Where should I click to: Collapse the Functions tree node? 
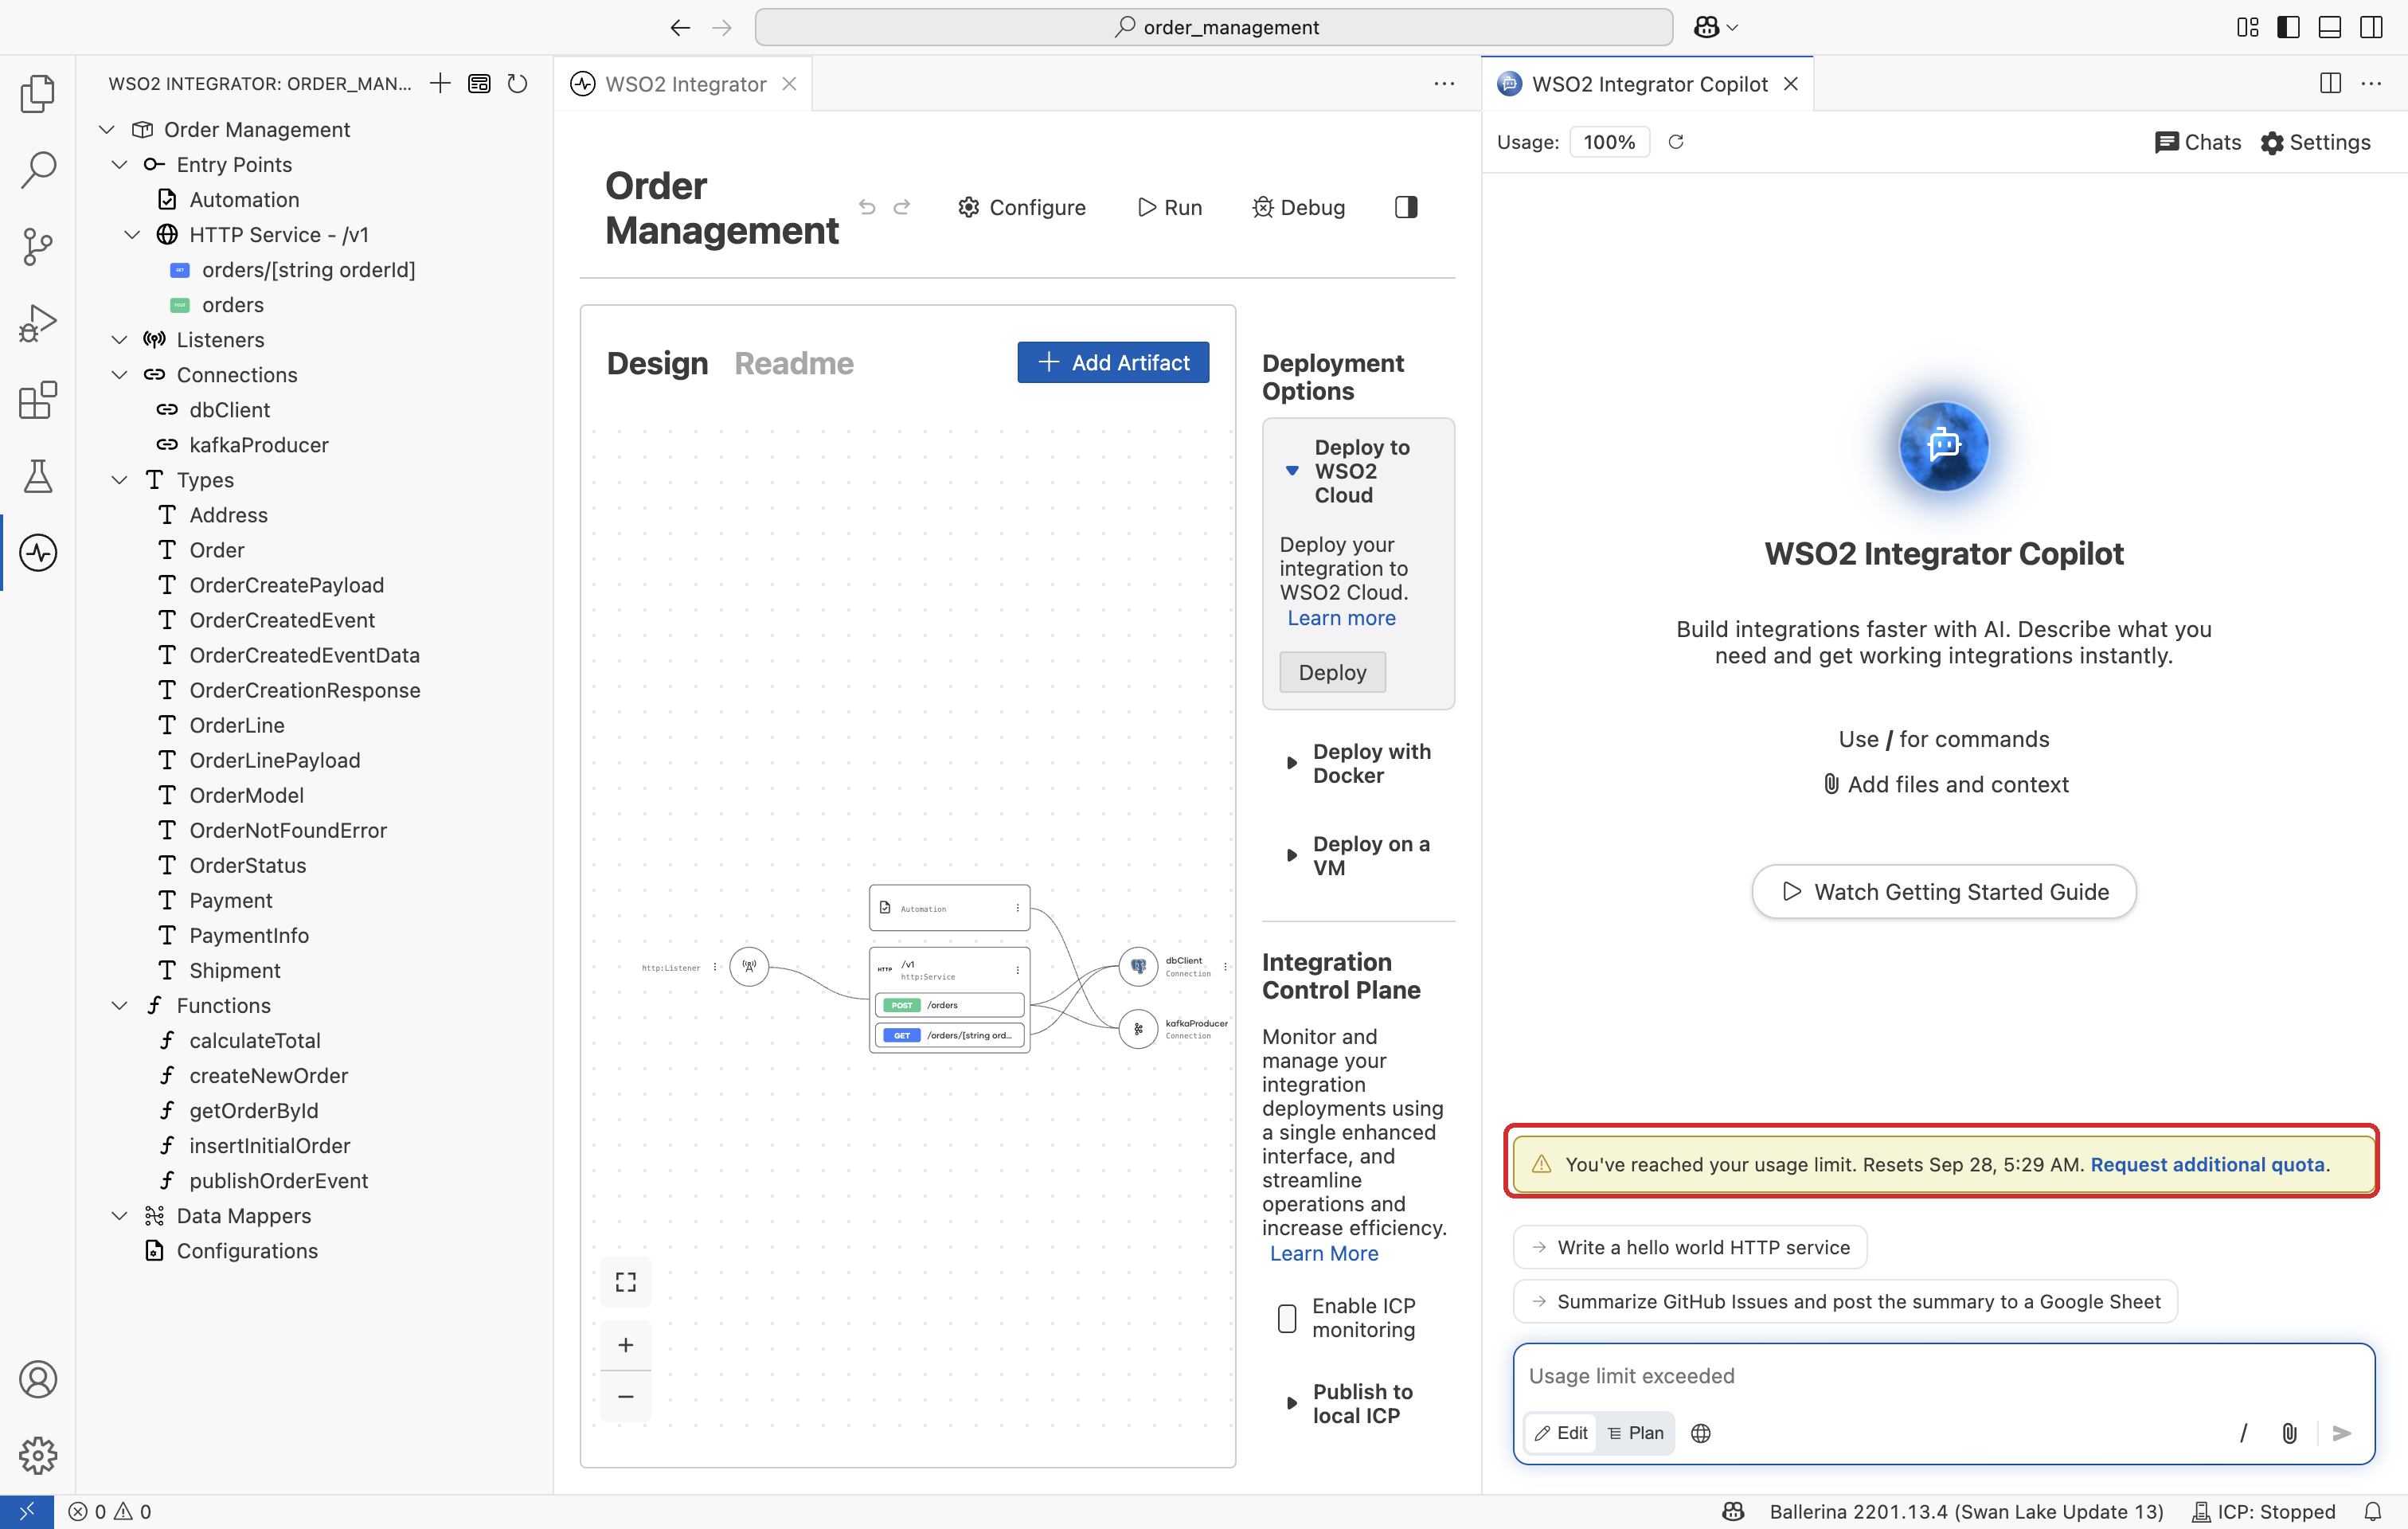pyautogui.click(x=120, y=1005)
